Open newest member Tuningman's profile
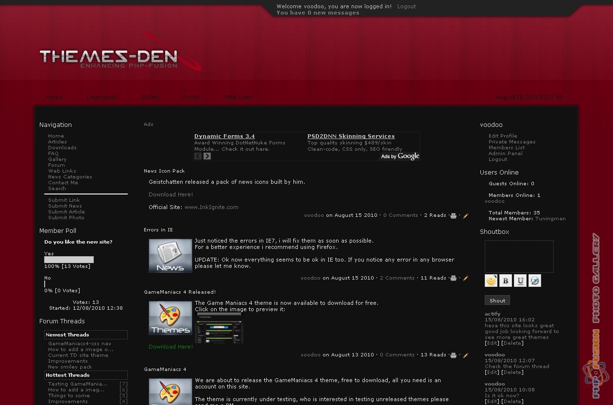Screen dimensions: 613x405 [550, 219]
